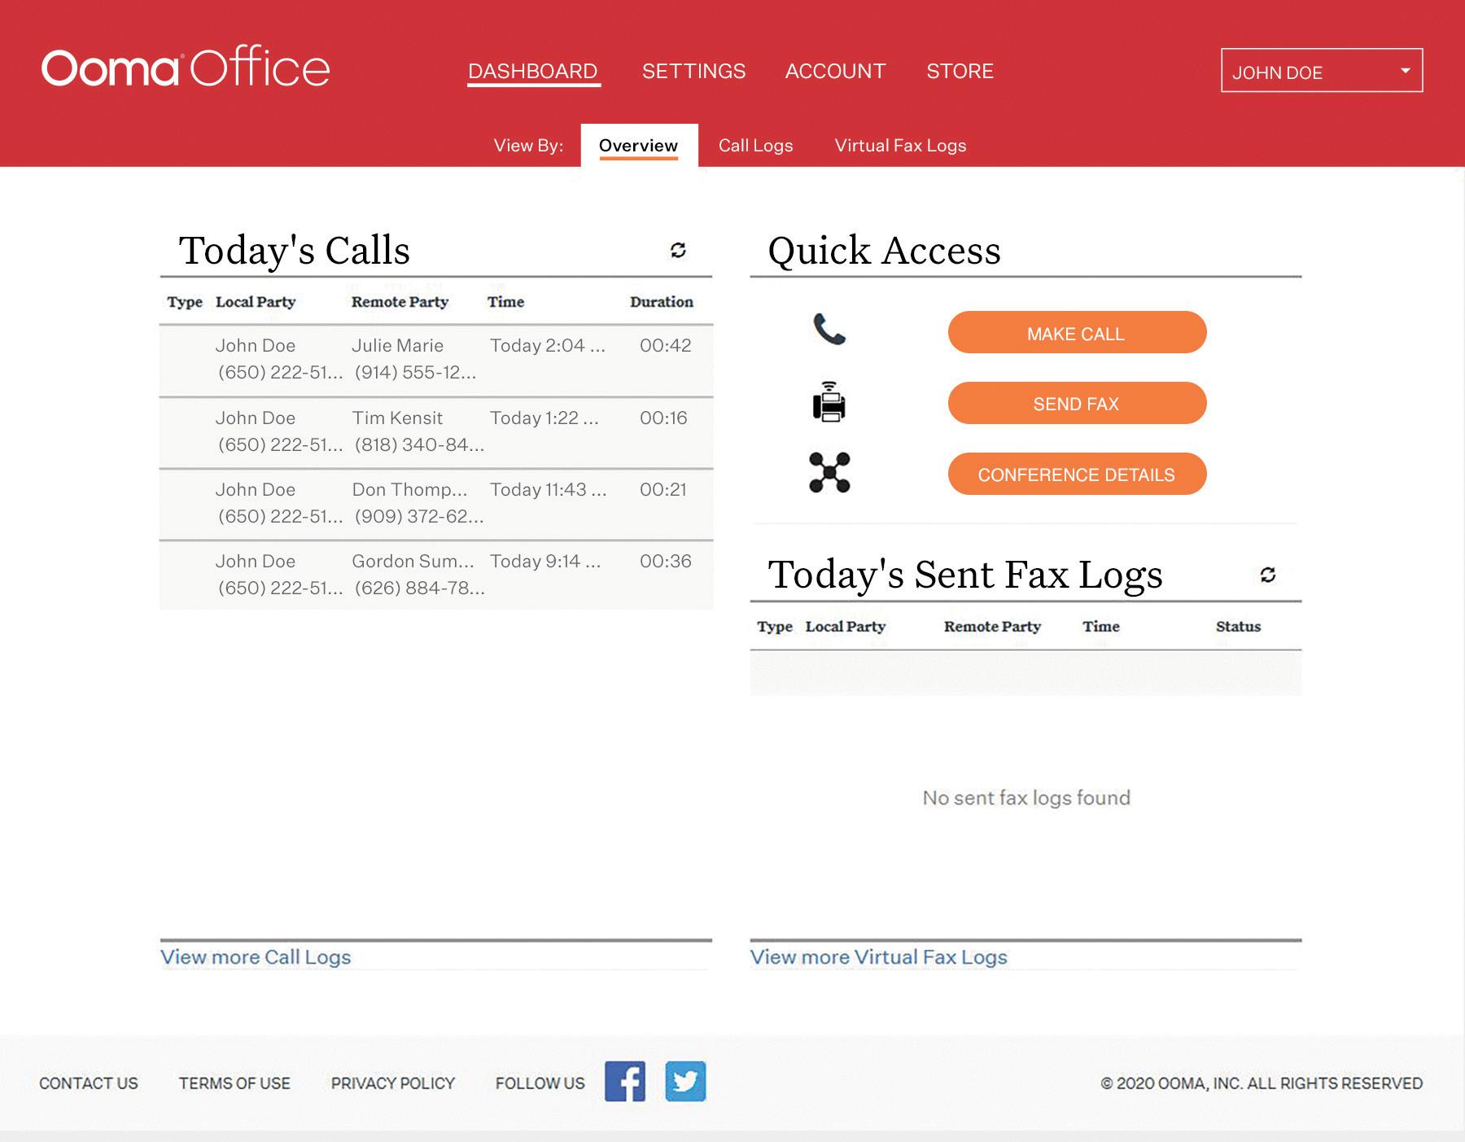Click the Today 11:43 call time
Screen dimensions: 1465x1142
(x=549, y=490)
